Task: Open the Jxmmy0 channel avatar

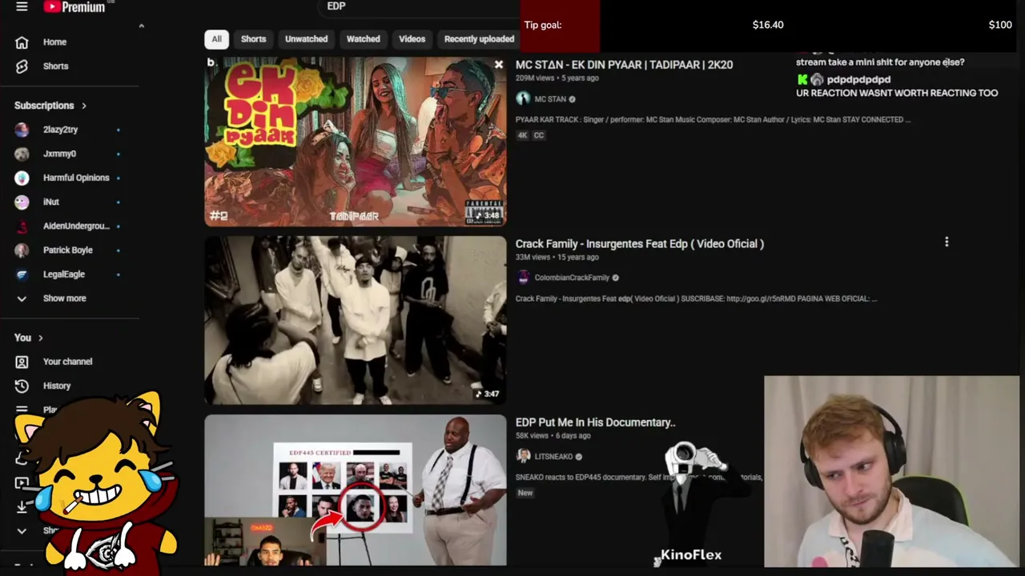Action: pyautogui.click(x=22, y=154)
